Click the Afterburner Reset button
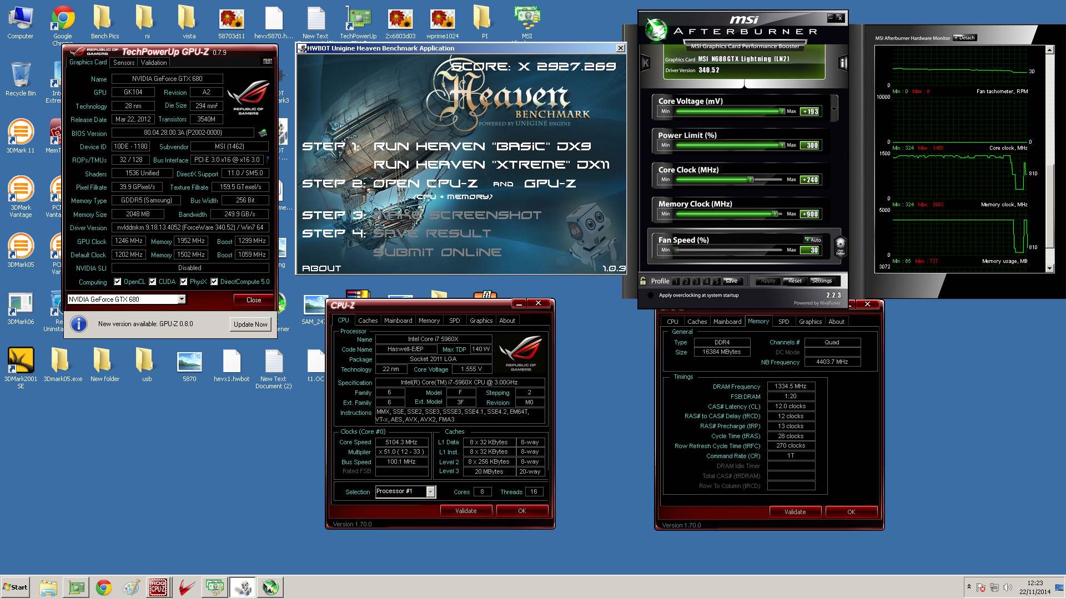 click(795, 281)
